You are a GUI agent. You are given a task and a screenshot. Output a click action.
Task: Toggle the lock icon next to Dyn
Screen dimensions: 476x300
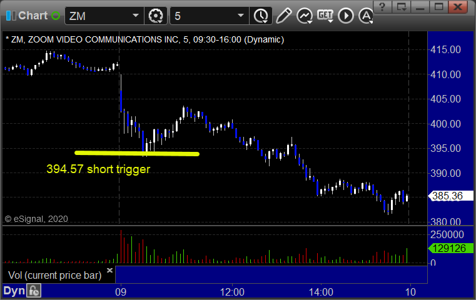[x=34, y=291]
